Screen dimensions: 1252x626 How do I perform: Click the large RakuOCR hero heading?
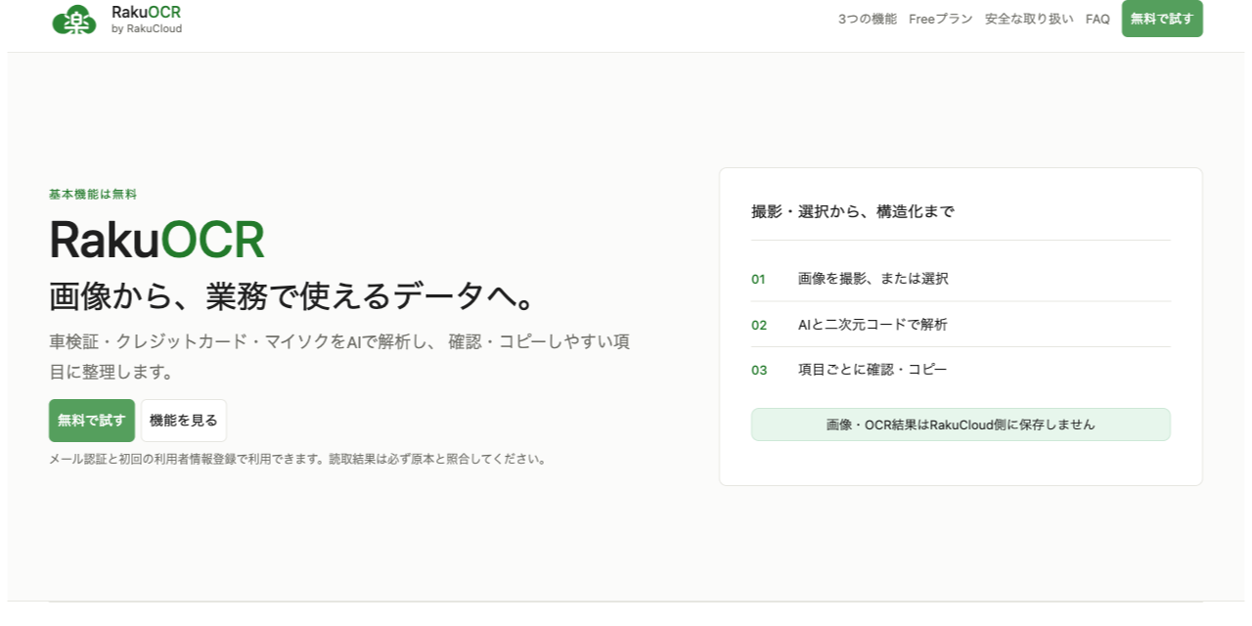157,241
